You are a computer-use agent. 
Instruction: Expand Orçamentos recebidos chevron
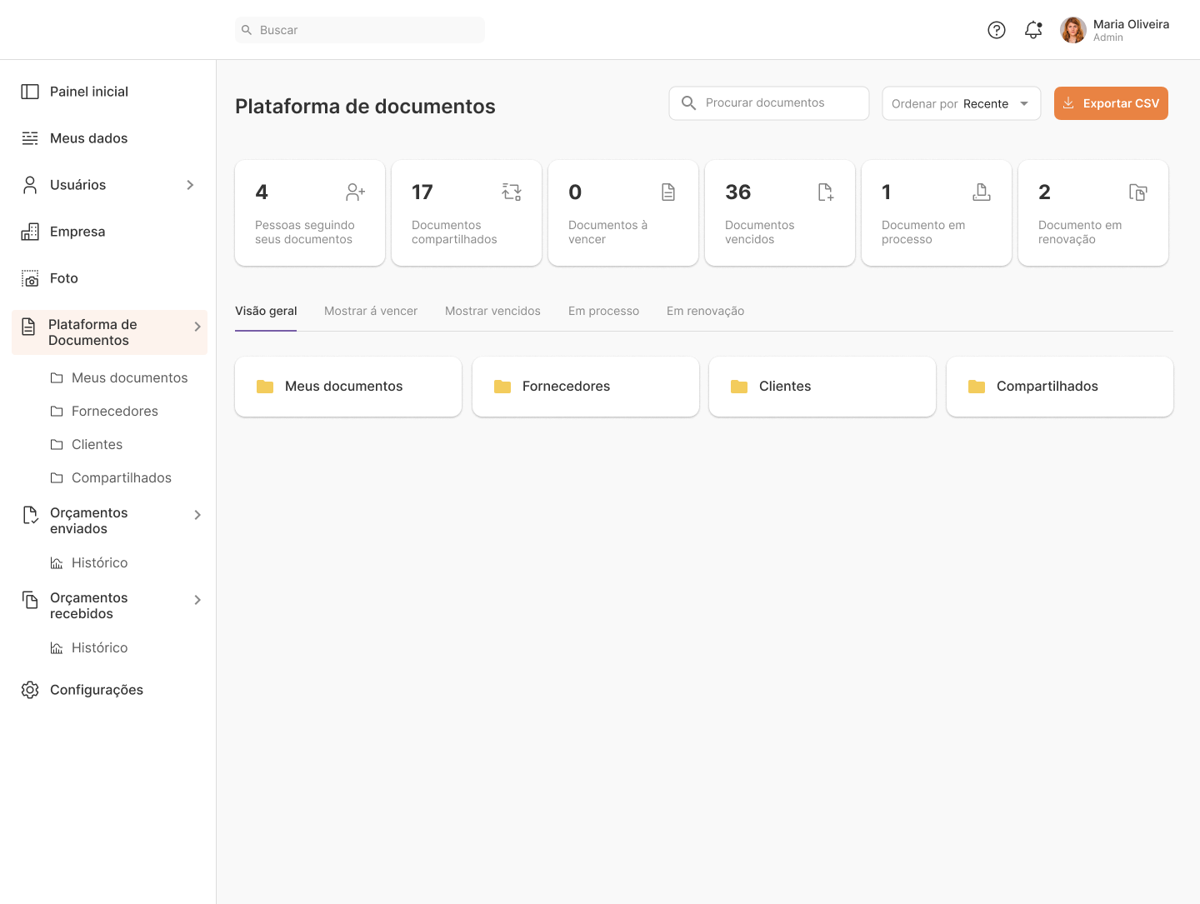click(x=197, y=600)
